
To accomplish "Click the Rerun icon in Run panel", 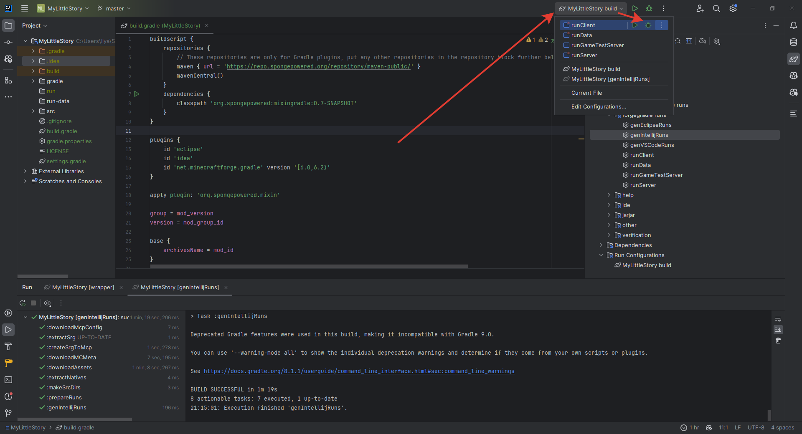I will tap(23, 303).
